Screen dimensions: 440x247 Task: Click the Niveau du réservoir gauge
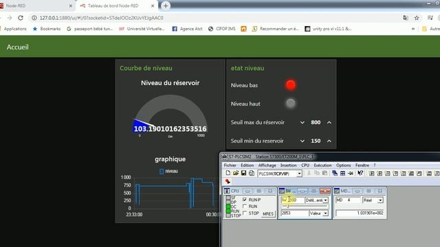170,116
